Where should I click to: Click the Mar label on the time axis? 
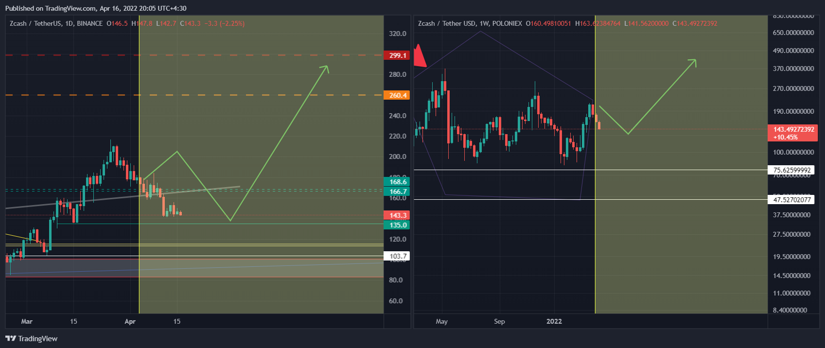(x=27, y=321)
